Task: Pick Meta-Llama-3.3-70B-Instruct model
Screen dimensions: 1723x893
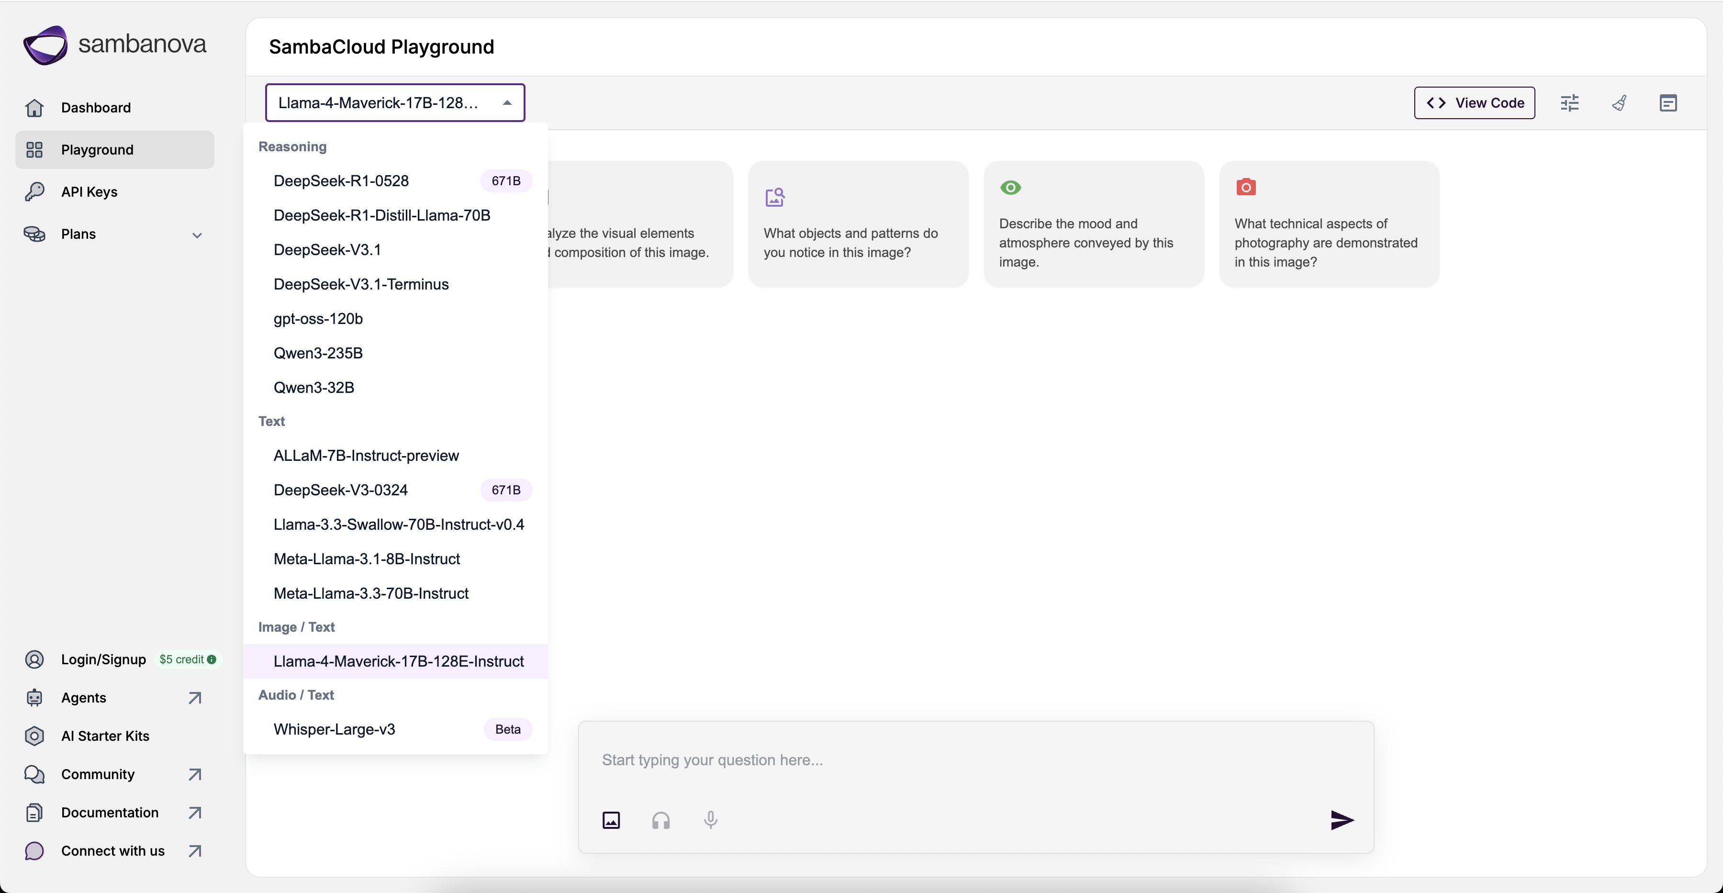Action: (x=371, y=592)
